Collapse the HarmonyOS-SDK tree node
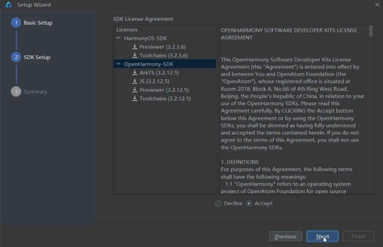The image size is (383, 247). pos(118,38)
